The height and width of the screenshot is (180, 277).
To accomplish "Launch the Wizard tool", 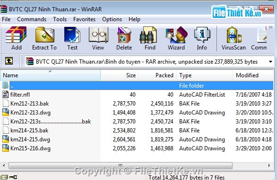I will pos(176,38).
